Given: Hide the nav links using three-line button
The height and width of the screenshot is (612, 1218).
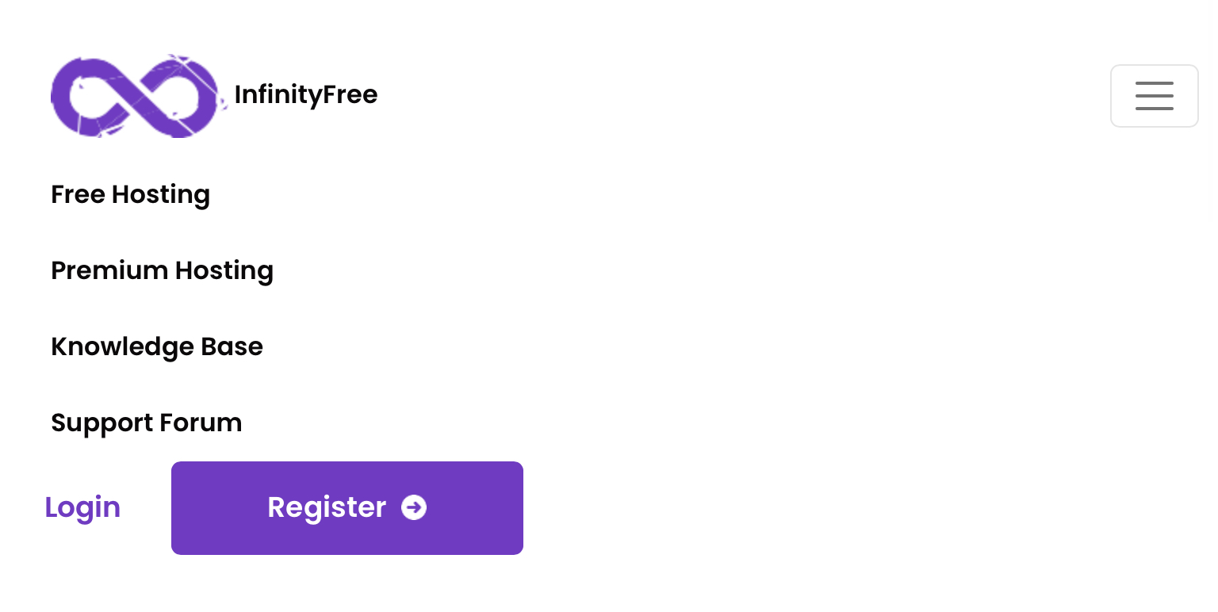Looking at the screenshot, I should coord(1154,96).
